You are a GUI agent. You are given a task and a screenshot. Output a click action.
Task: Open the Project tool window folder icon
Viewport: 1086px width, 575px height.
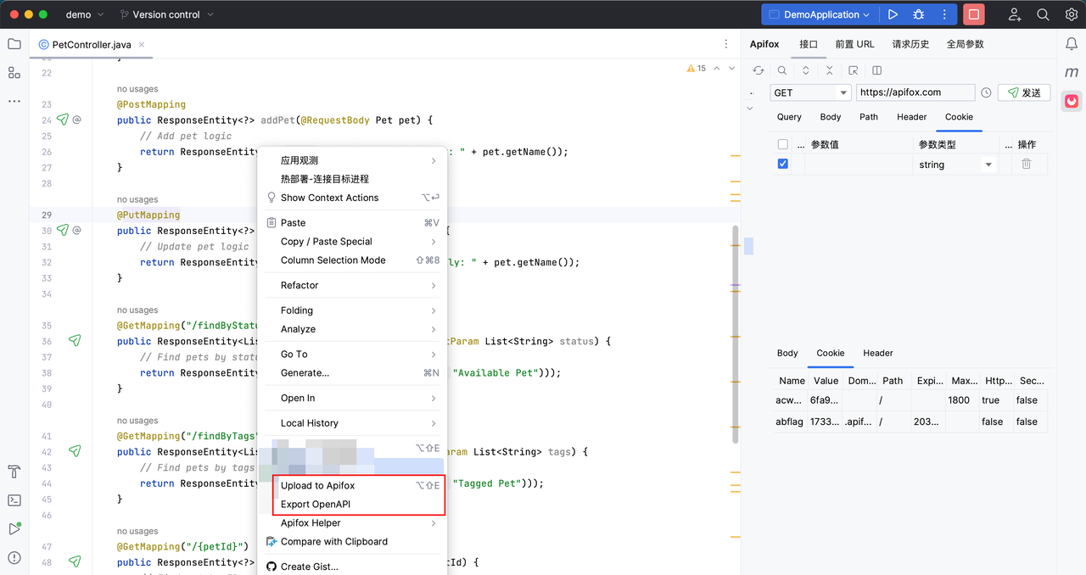14,44
